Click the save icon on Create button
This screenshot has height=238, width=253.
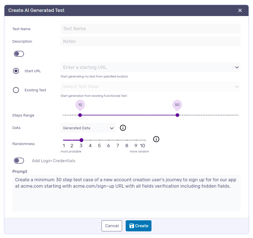[132, 226]
